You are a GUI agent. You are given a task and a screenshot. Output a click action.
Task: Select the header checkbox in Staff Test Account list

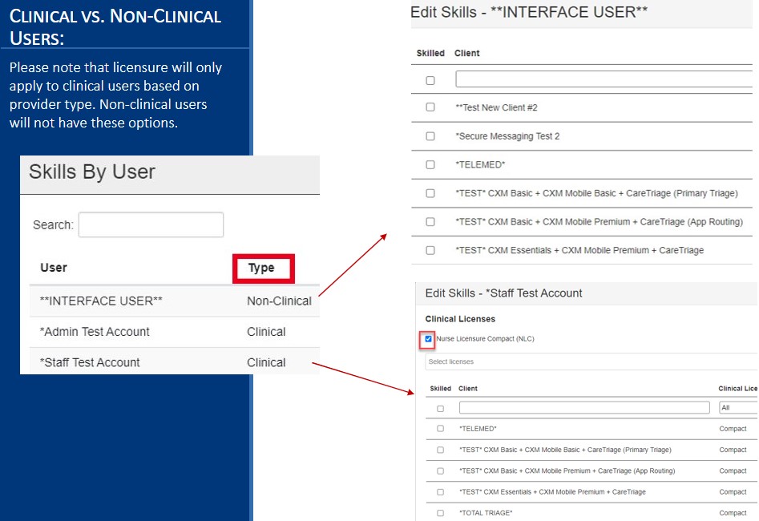point(440,408)
